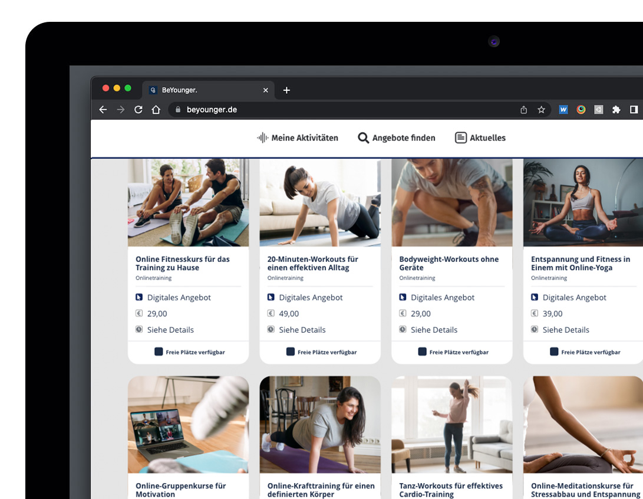Open Online-Gruppenkurse für Motivation title

pyautogui.click(x=180, y=490)
